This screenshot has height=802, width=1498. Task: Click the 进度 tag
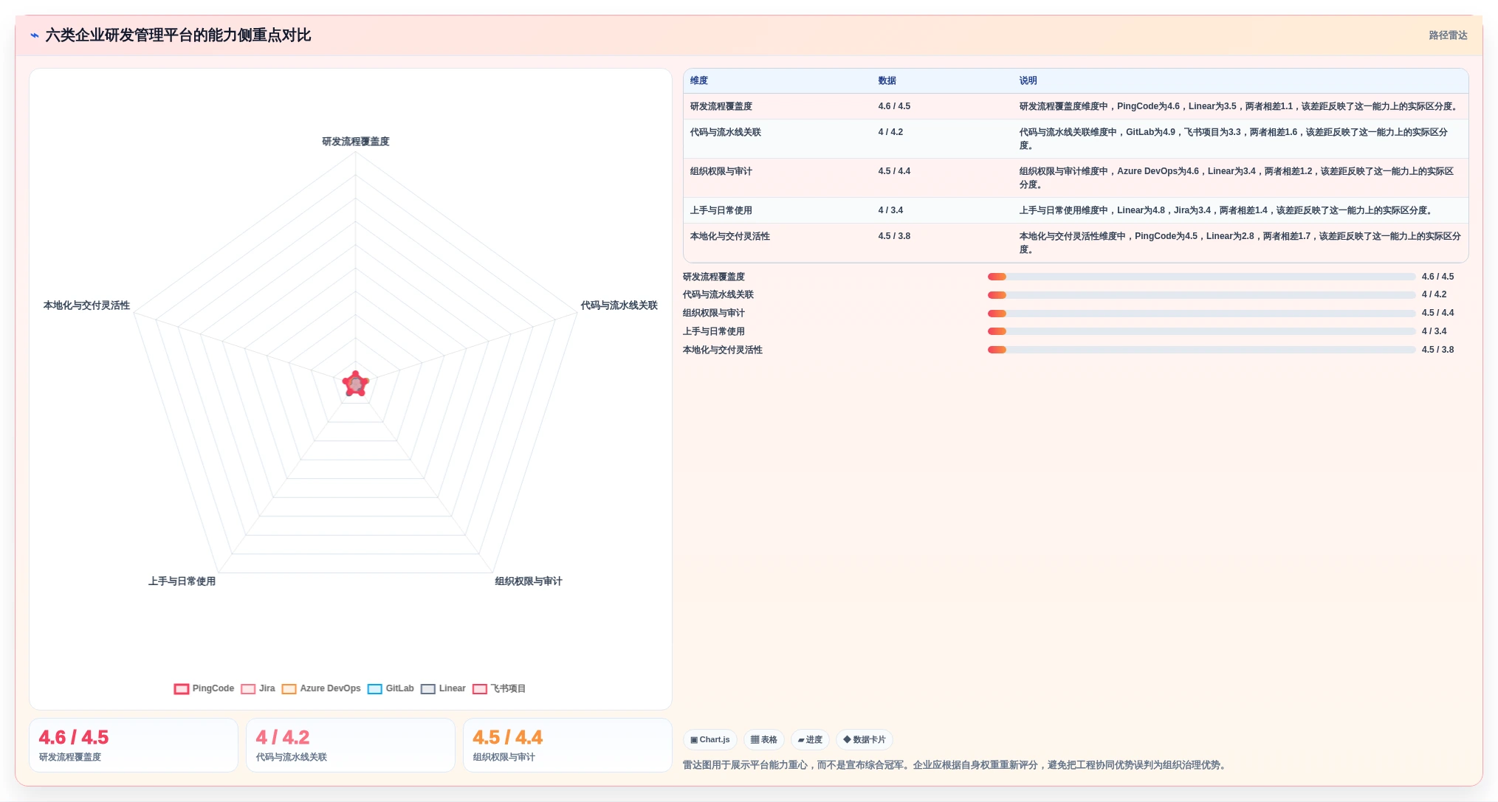810,739
